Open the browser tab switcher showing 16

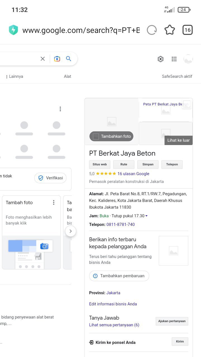(188, 30)
